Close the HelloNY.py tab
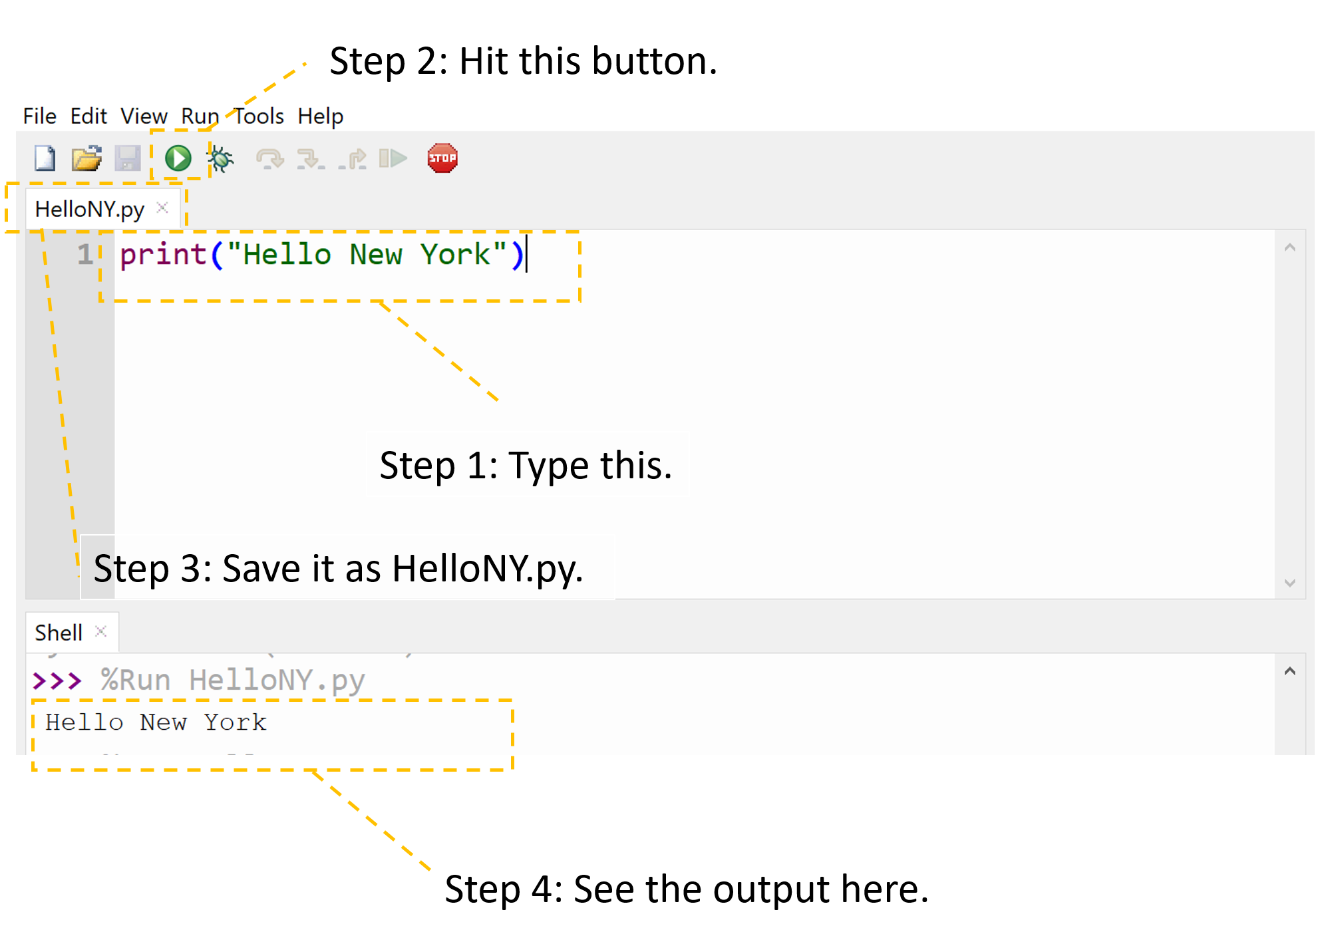The width and height of the screenshot is (1324, 934). [x=162, y=208]
